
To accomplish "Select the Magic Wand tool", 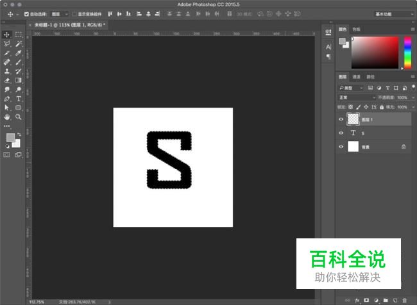I will [19, 44].
